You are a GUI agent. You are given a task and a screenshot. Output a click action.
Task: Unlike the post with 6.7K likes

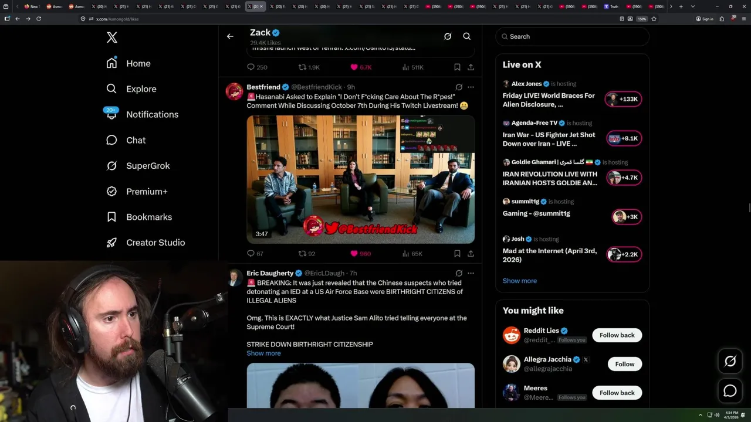click(x=361, y=67)
